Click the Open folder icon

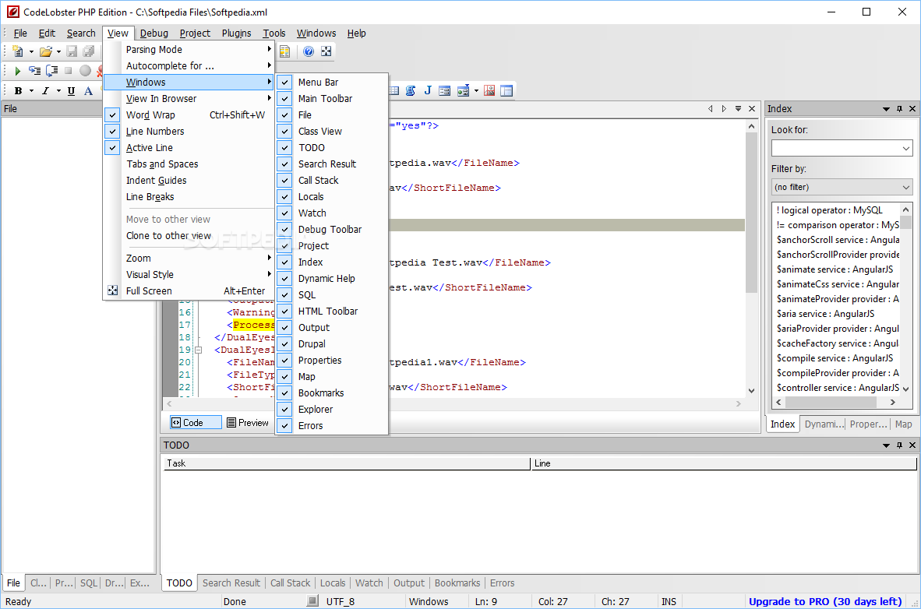(46, 51)
